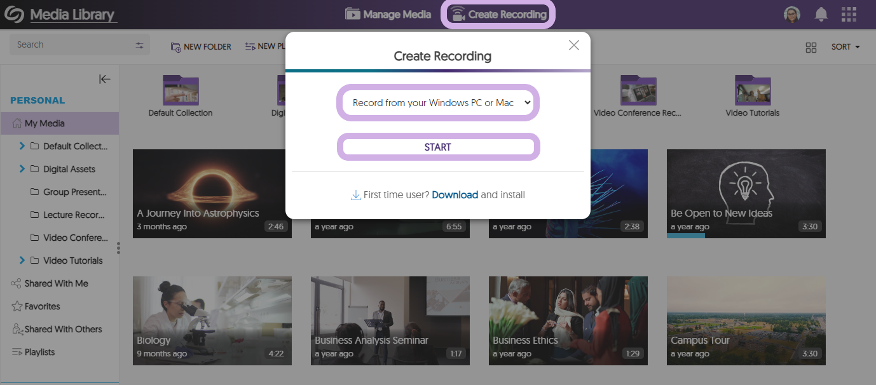Screen dimensions: 876x385
Task: Open the recording source dropdown
Action: (x=438, y=103)
